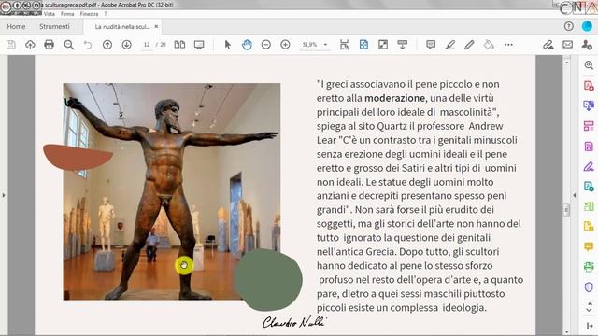Click the right sidebar search magnifier tool
Viewport: 598px width, 336px height.
coord(589,65)
